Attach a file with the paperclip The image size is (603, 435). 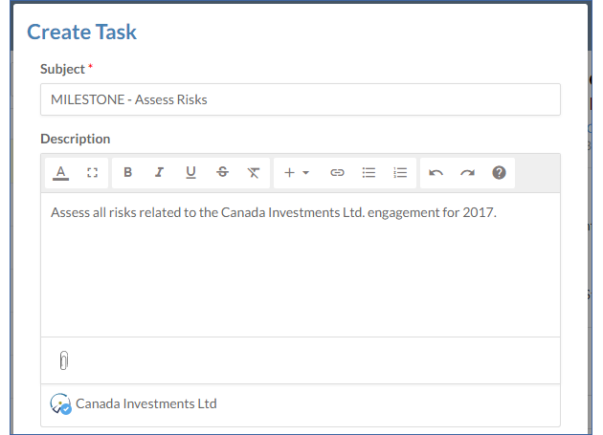pos(64,360)
